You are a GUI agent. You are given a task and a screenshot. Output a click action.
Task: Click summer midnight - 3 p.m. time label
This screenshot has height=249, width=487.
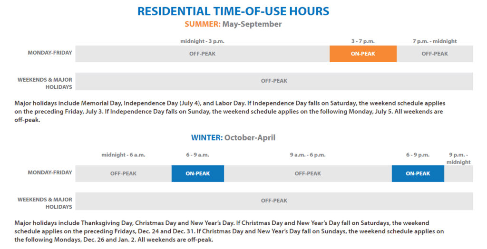(x=202, y=41)
